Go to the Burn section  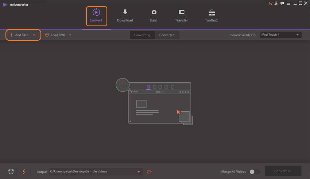pyautogui.click(x=154, y=16)
